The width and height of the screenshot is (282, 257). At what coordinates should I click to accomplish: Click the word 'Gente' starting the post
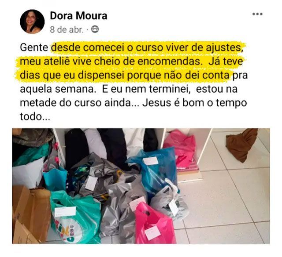point(34,48)
